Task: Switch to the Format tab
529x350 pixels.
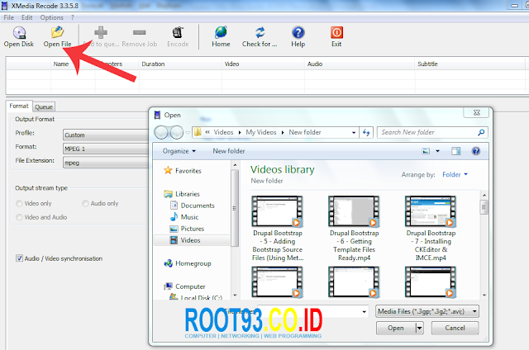Action: pos(19,106)
